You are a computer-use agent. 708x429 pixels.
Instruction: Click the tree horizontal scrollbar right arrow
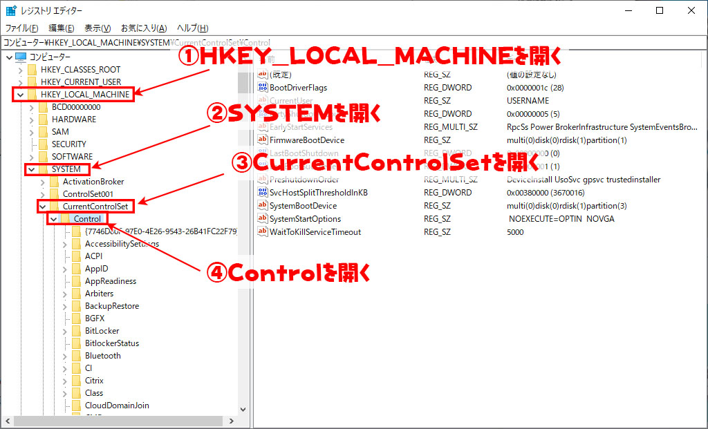231,421
